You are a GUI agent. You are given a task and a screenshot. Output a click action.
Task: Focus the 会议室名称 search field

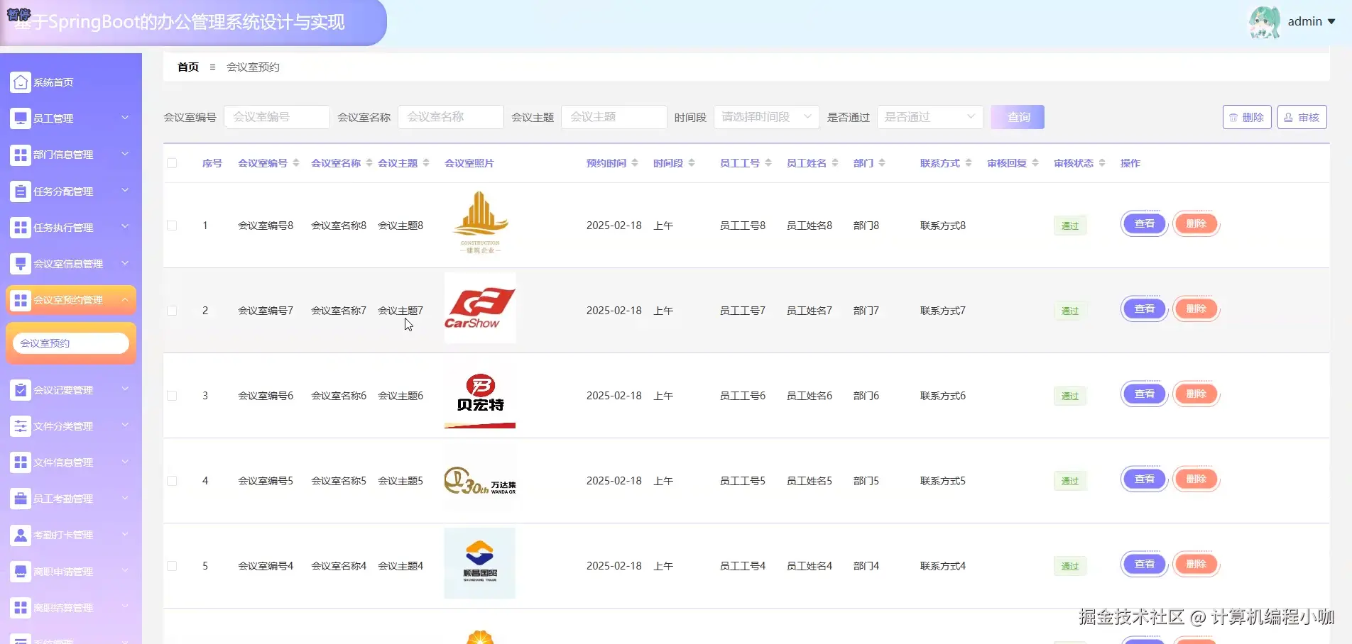tap(451, 117)
